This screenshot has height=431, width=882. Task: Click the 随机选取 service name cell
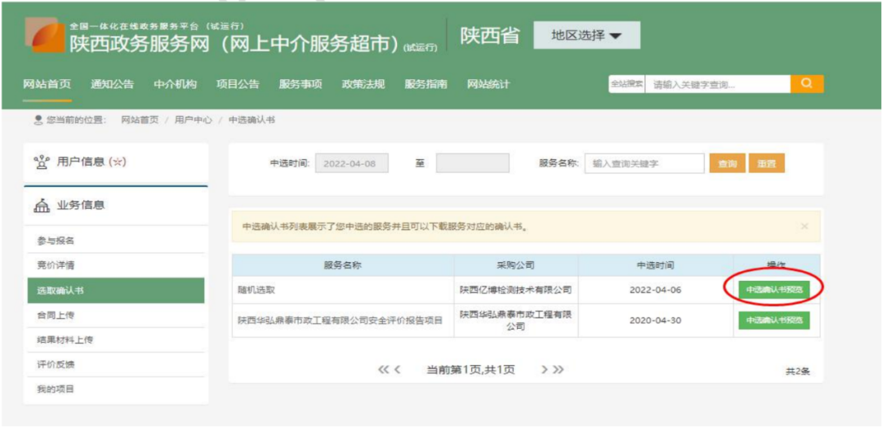click(343, 290)
